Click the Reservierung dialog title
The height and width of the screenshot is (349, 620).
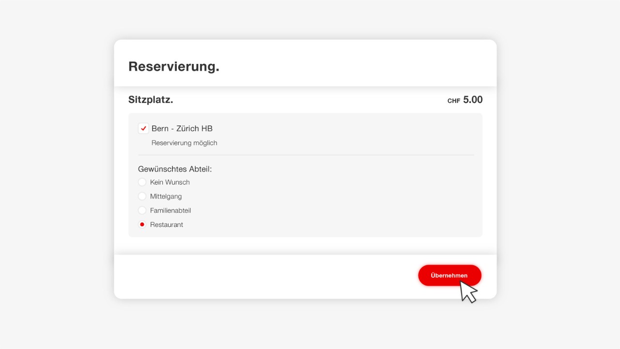point(174,66)
